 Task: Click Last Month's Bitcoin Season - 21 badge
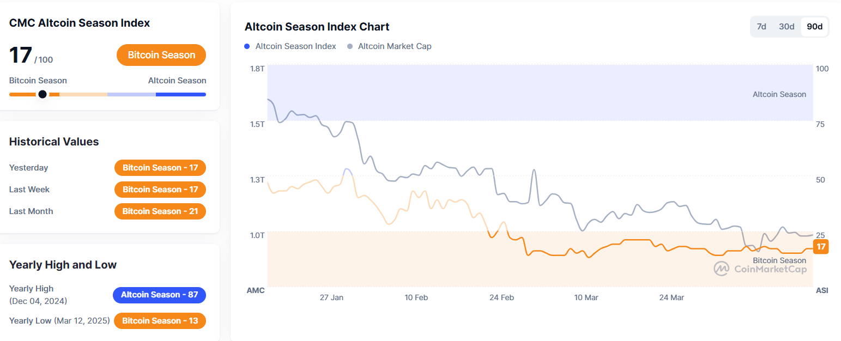[x=160, y=211]
